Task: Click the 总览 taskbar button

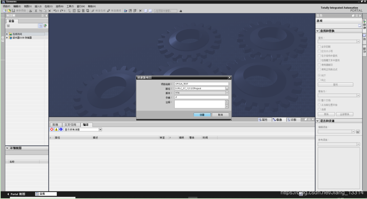Action: tap(46, 194)
